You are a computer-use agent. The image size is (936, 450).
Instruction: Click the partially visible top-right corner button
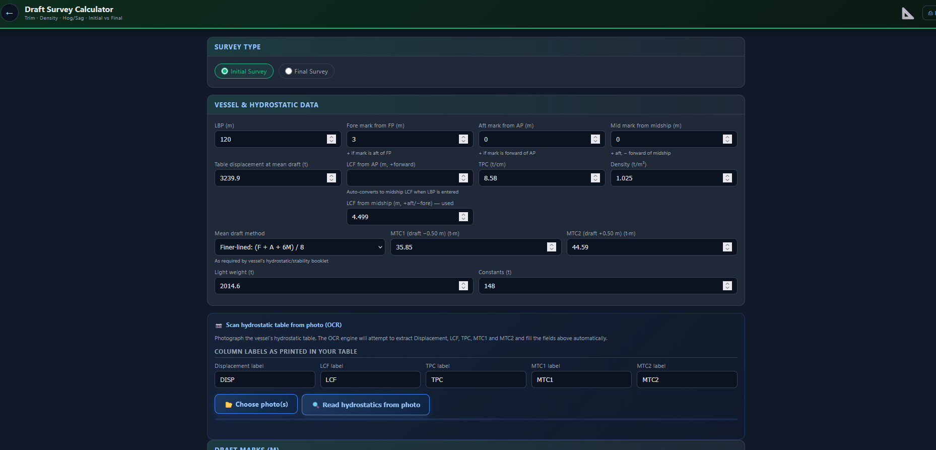pyautogui.click(x=929, y=13)
